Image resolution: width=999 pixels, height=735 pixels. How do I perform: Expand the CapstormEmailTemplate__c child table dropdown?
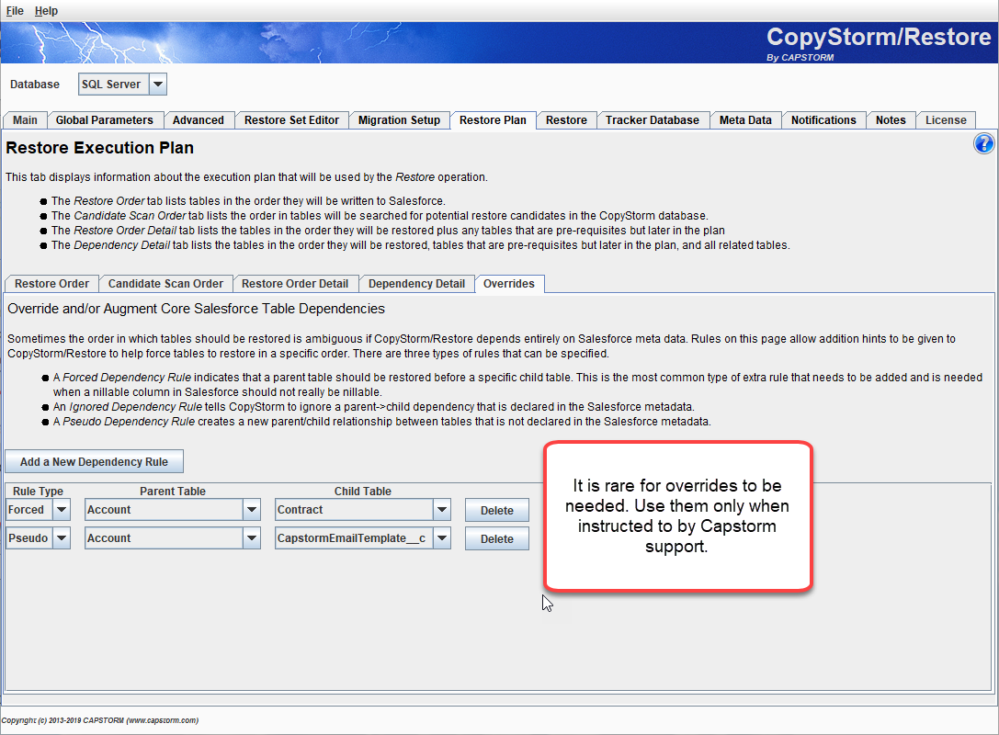click(442, 538)
